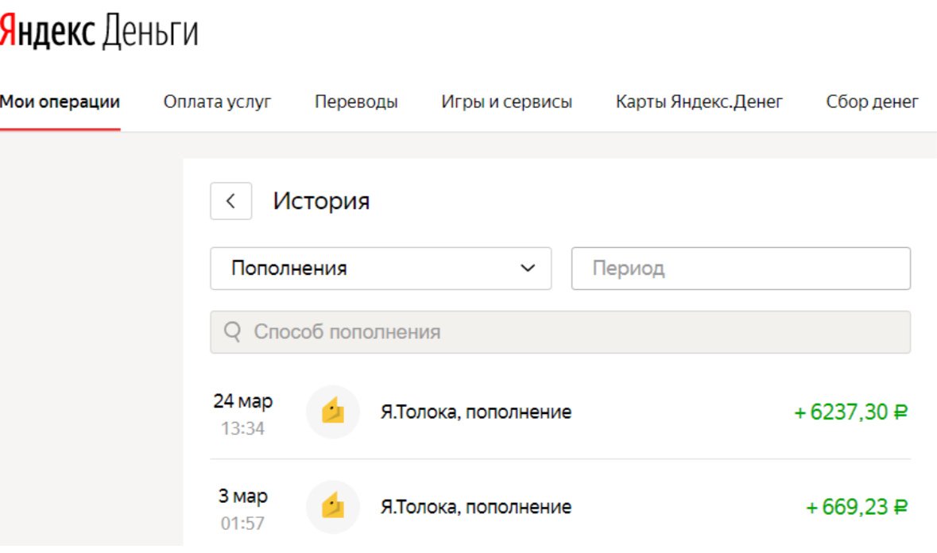Select the Переводы tab

click(356, 102)
